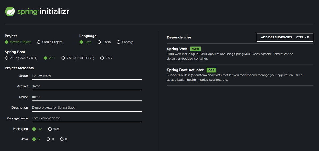Viewport: 319px width, 151px height.
Task: Pick Jar packaging option
Action: (x=37, y=129)
